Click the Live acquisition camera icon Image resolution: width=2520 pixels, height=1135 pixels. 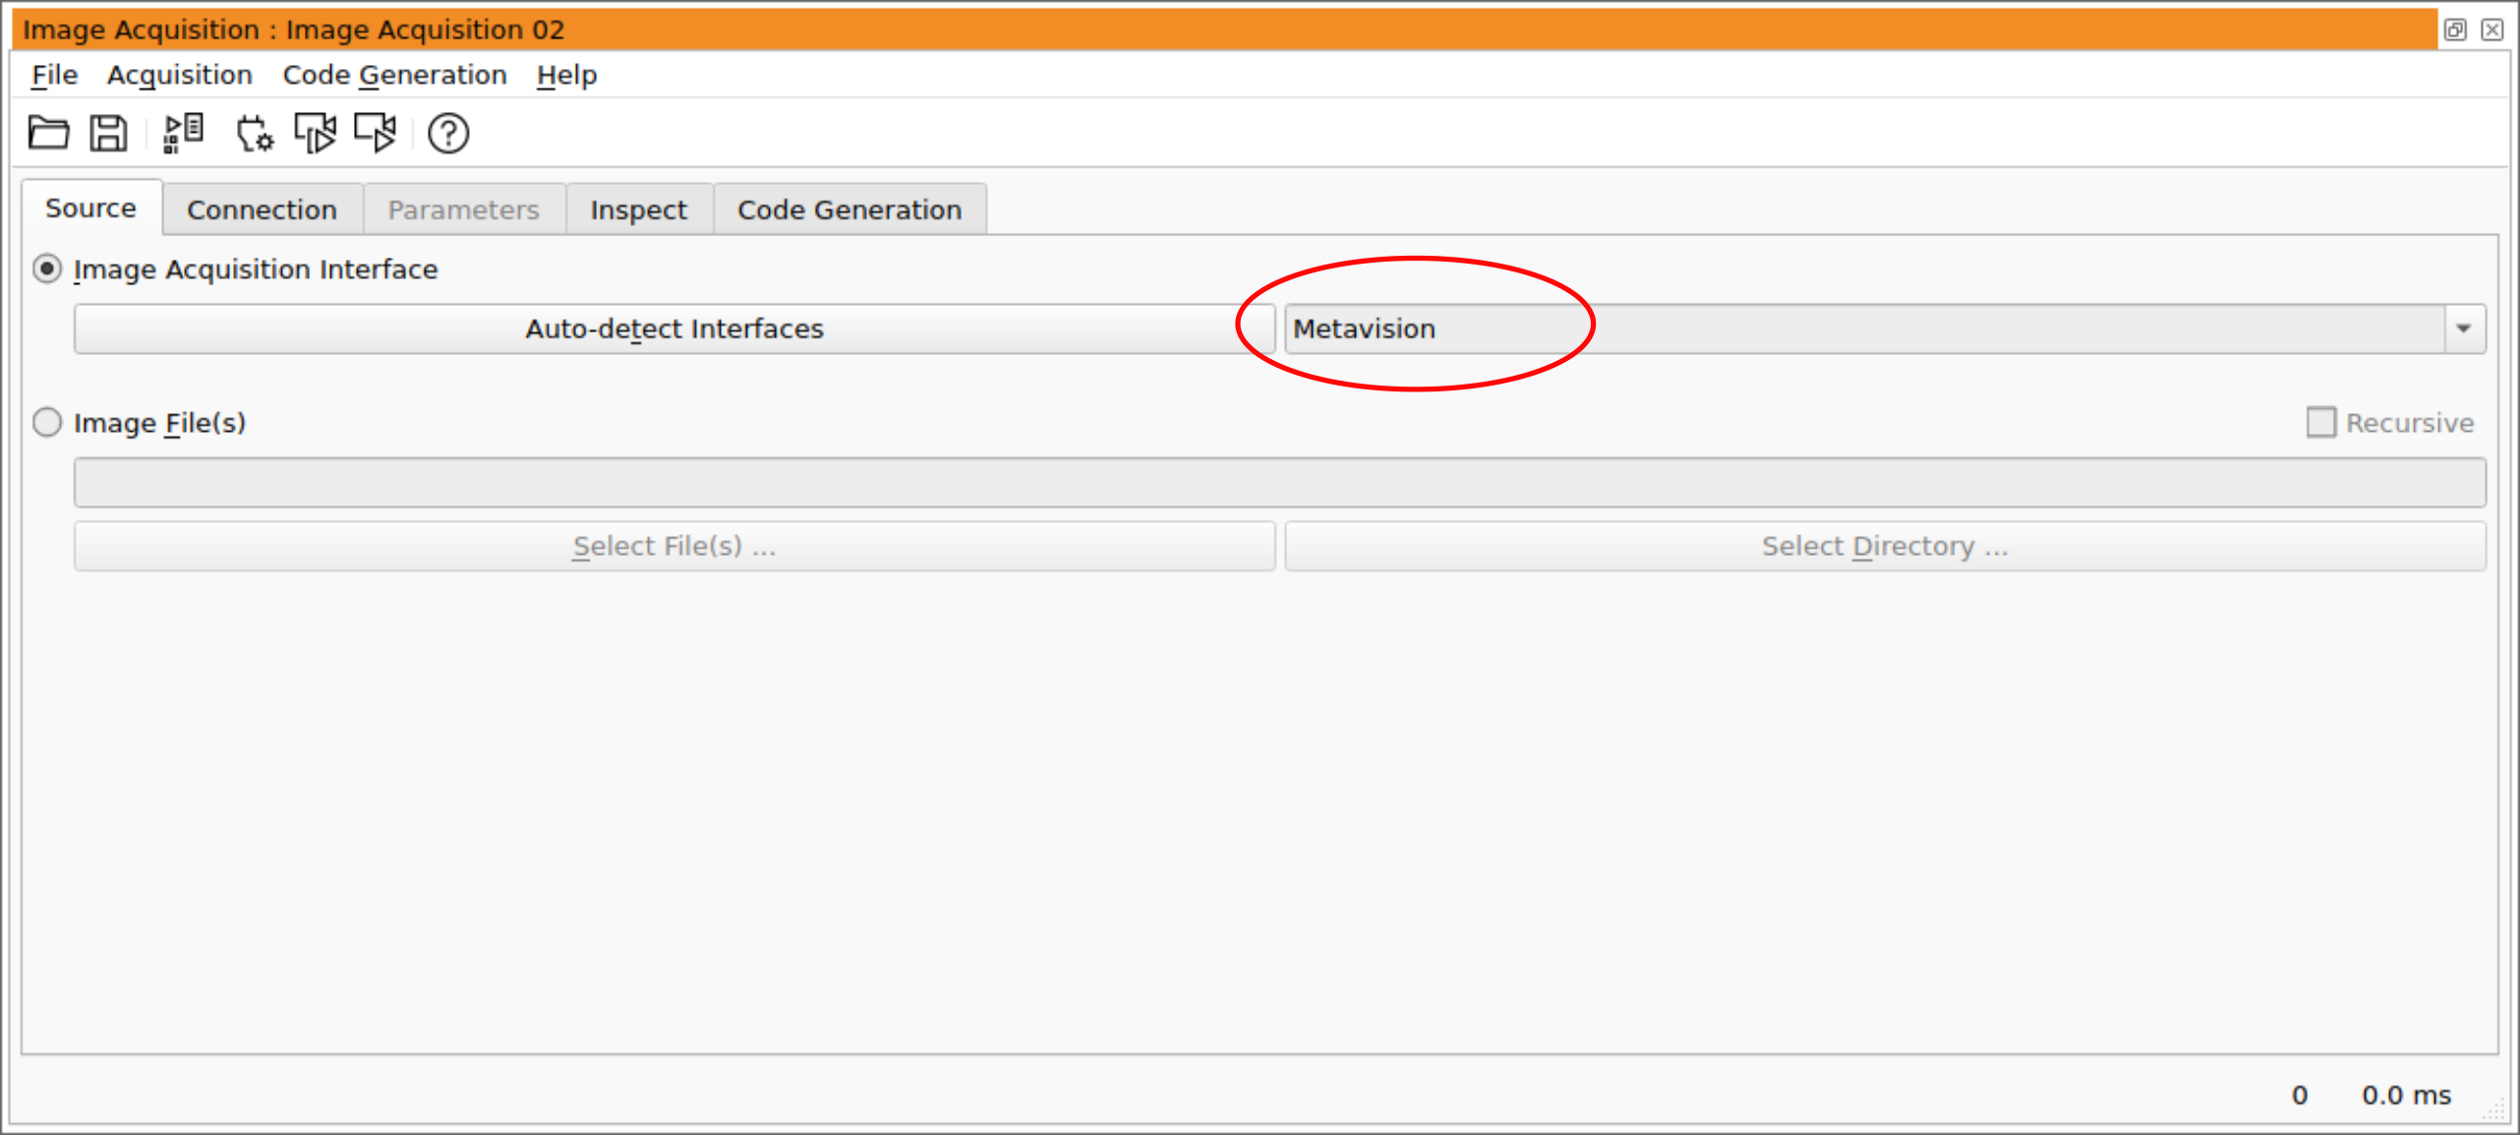click(375, 133)
